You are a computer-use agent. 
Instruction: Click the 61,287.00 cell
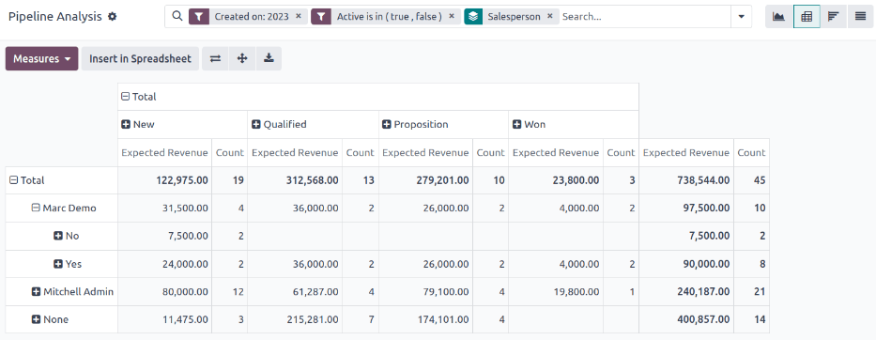[x=295, y=292]
